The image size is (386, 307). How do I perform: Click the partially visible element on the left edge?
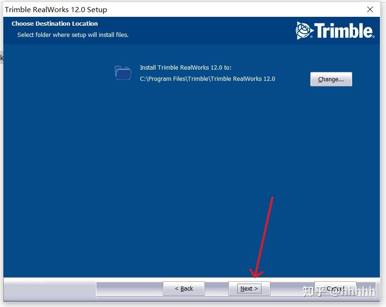coord(1,57)
